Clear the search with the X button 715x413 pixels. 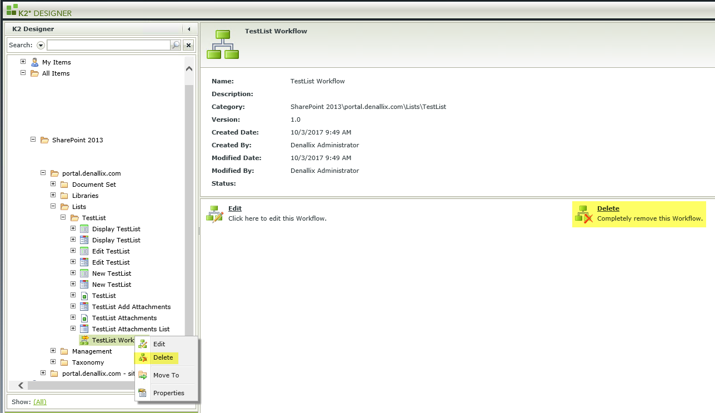188,45
